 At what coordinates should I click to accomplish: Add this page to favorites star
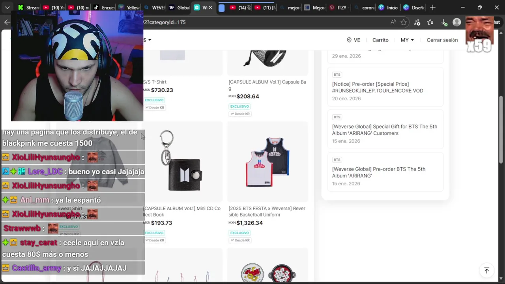pos(404,22)
